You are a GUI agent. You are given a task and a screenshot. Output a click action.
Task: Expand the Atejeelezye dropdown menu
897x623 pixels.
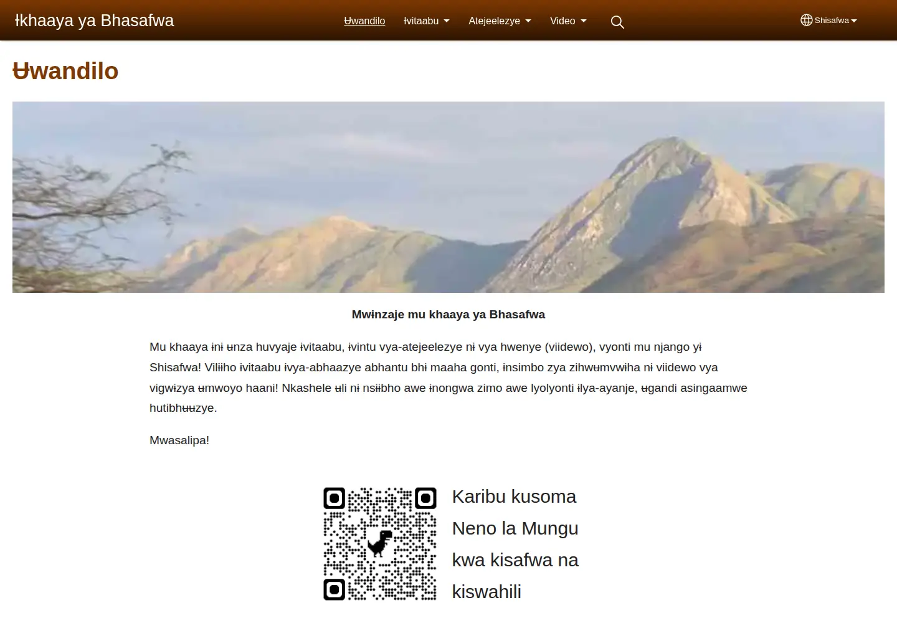pos(500,21)
